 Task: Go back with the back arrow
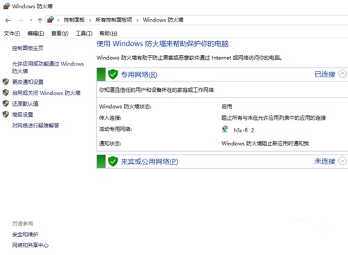point(8,20)
